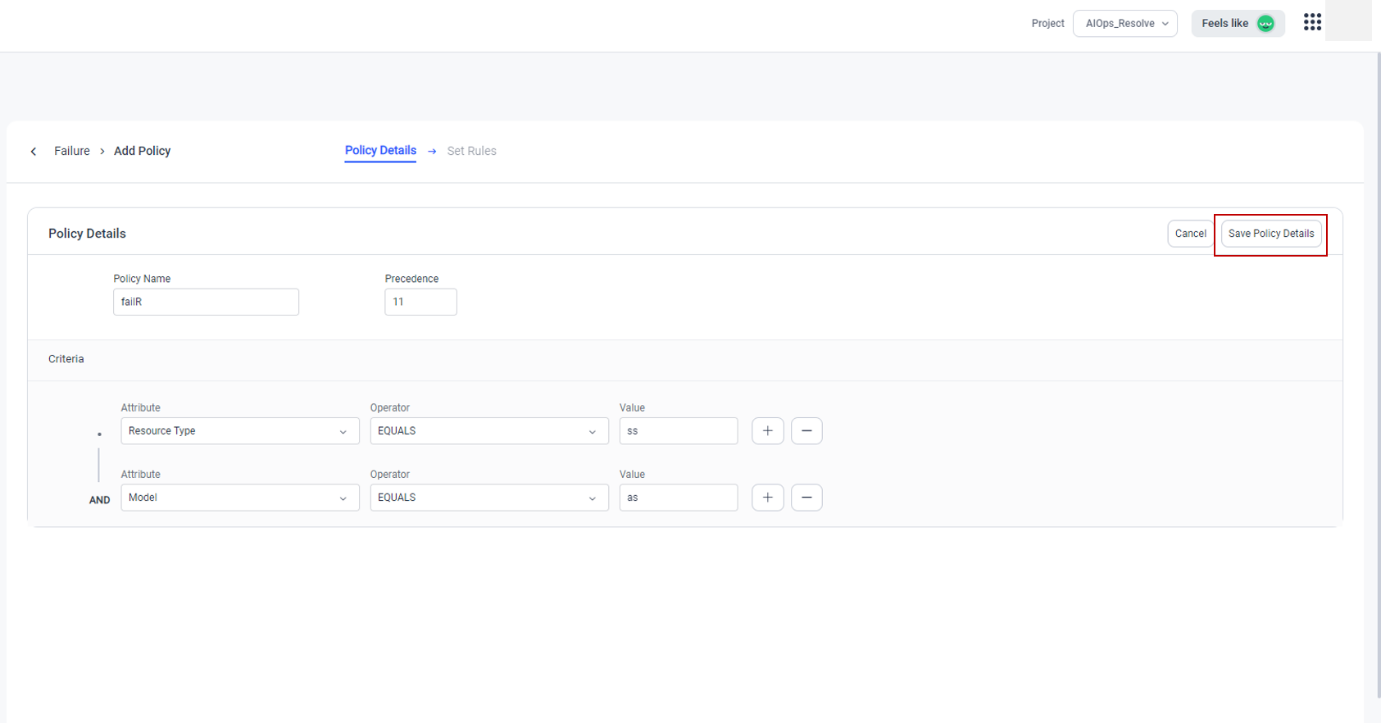Image resolution: width=1381 pixels, height=723 pixels.
Task: Cancel the policy creation
Action: tap(1190, 234)
